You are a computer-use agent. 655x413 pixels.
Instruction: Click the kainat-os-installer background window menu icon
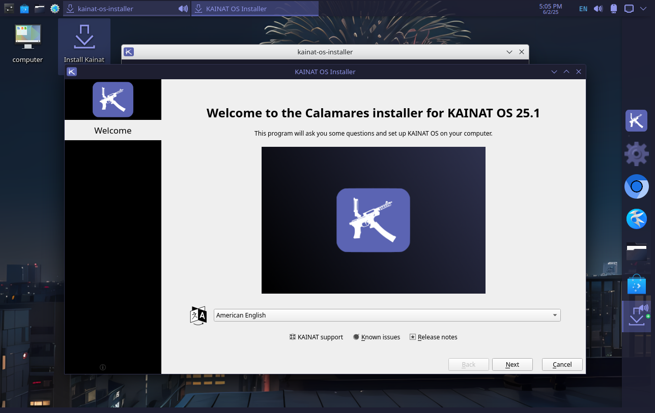tap(129, 52)
